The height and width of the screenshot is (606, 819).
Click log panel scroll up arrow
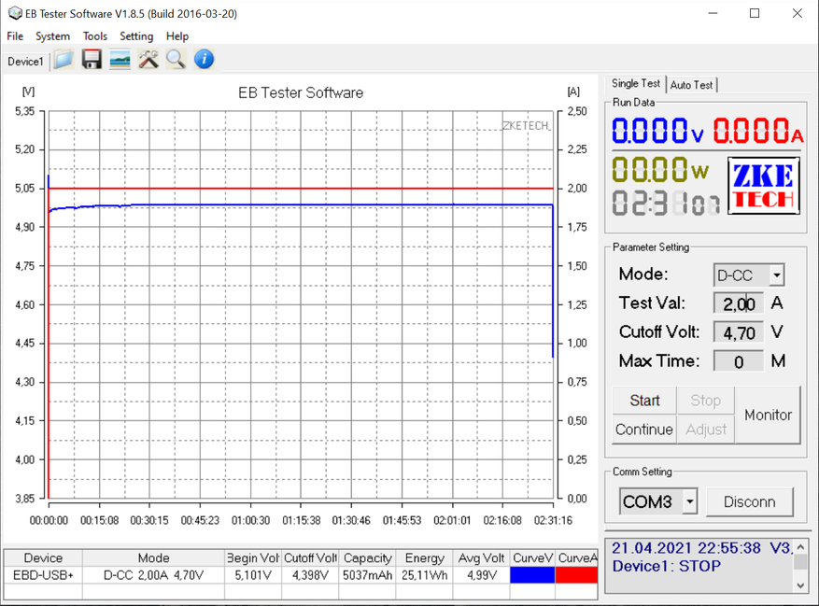coord(800,547)
